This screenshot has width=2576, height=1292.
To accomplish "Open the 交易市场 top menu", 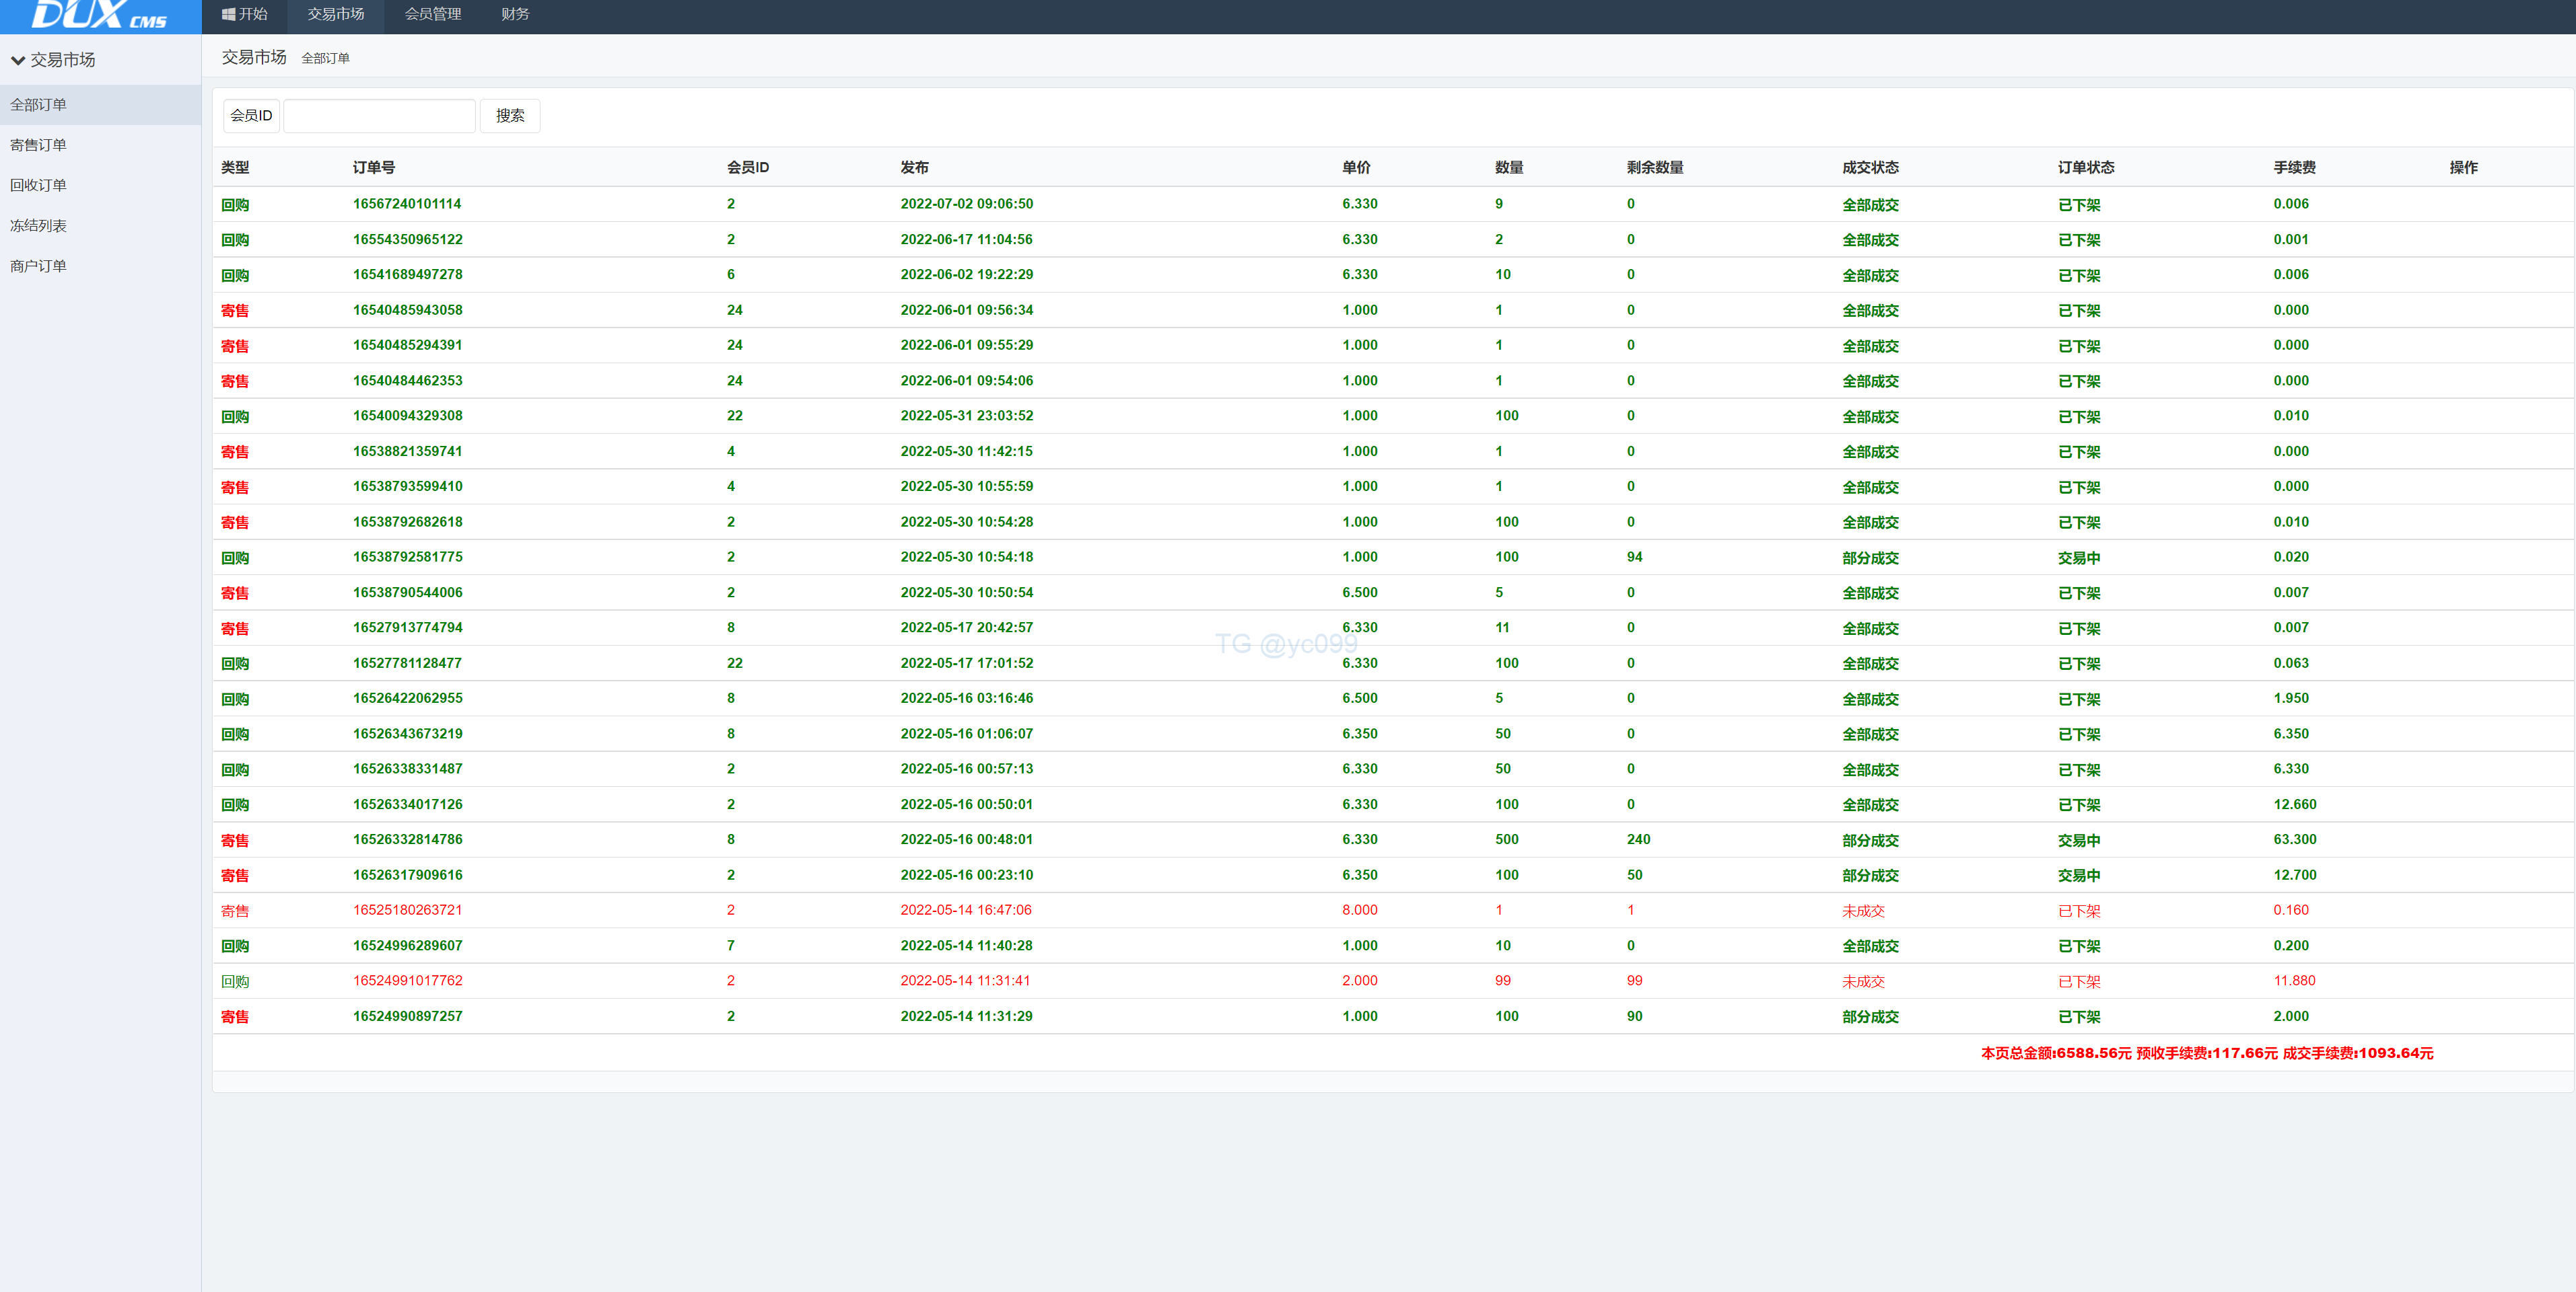I will click(335, 14).
